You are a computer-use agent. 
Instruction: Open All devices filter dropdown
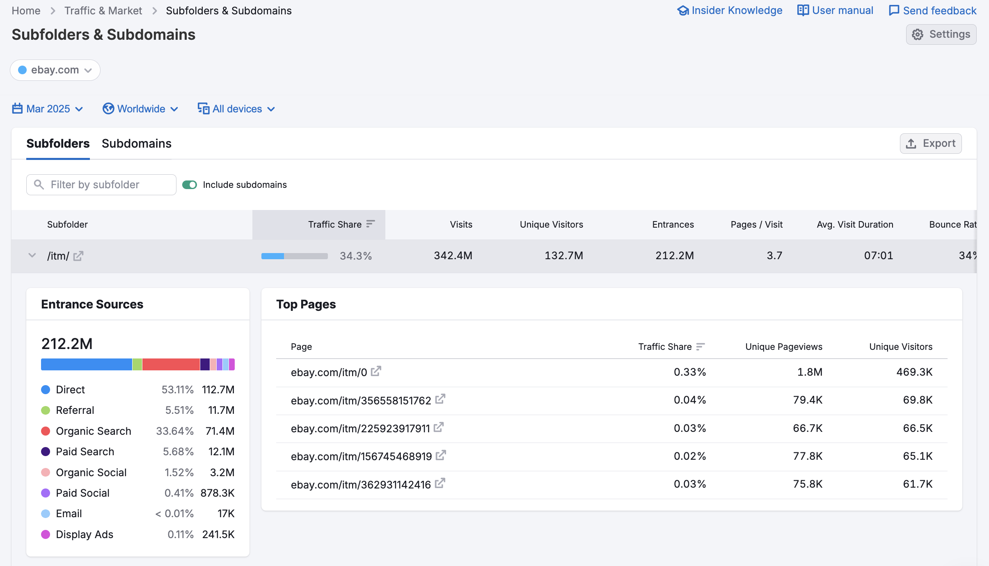(x=236, y=109)
